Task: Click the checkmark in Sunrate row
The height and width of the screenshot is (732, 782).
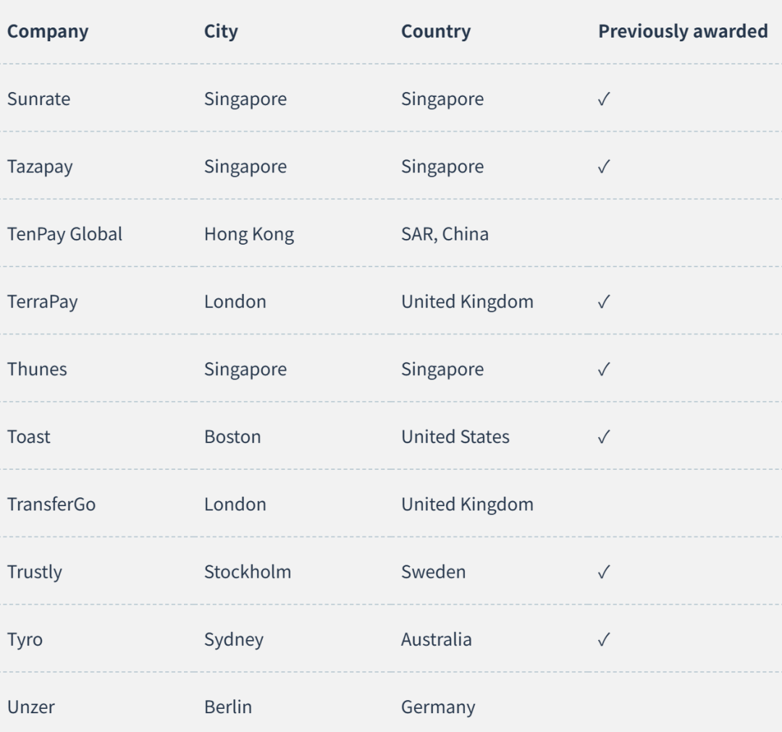Action: click(x=603, y=99)
